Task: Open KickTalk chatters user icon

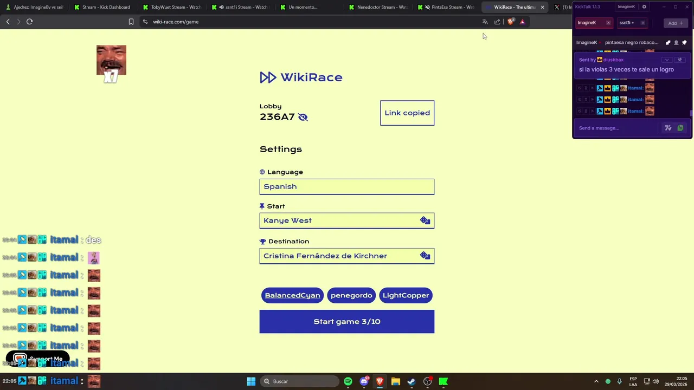Action: [x=676, y=43]
